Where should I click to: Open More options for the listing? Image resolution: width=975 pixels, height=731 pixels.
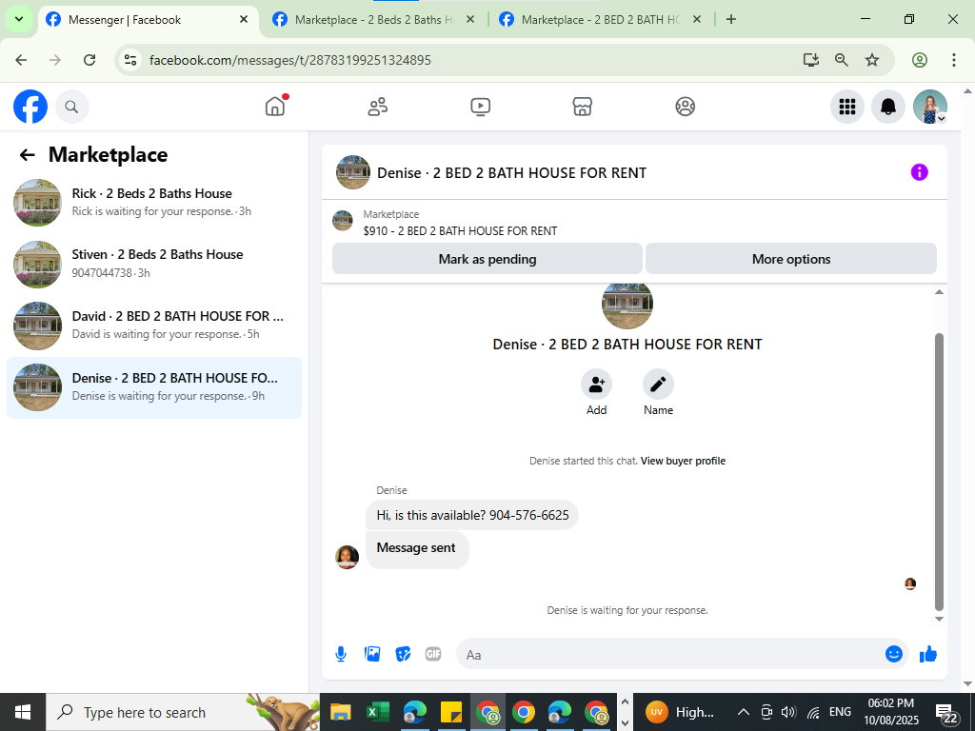[791, 259]
